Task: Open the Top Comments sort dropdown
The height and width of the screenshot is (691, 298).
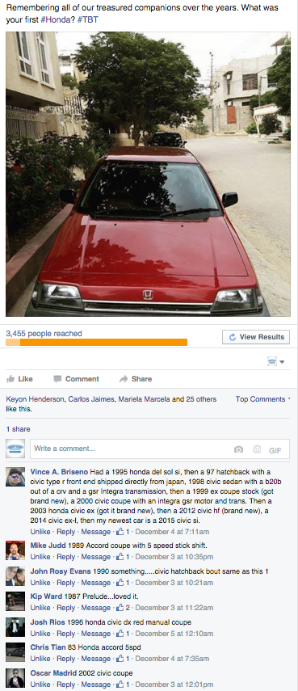Action: [x=262, y=399]
